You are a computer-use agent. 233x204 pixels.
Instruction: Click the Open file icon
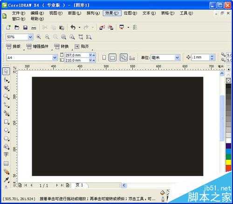click(17, 27)
